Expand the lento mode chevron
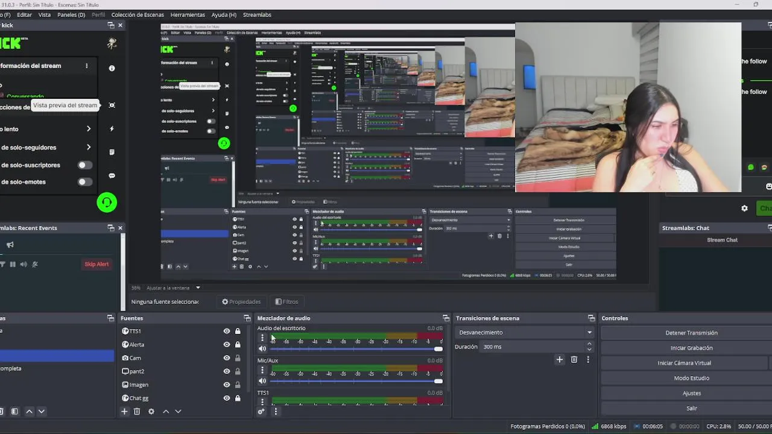 point(89,129)
